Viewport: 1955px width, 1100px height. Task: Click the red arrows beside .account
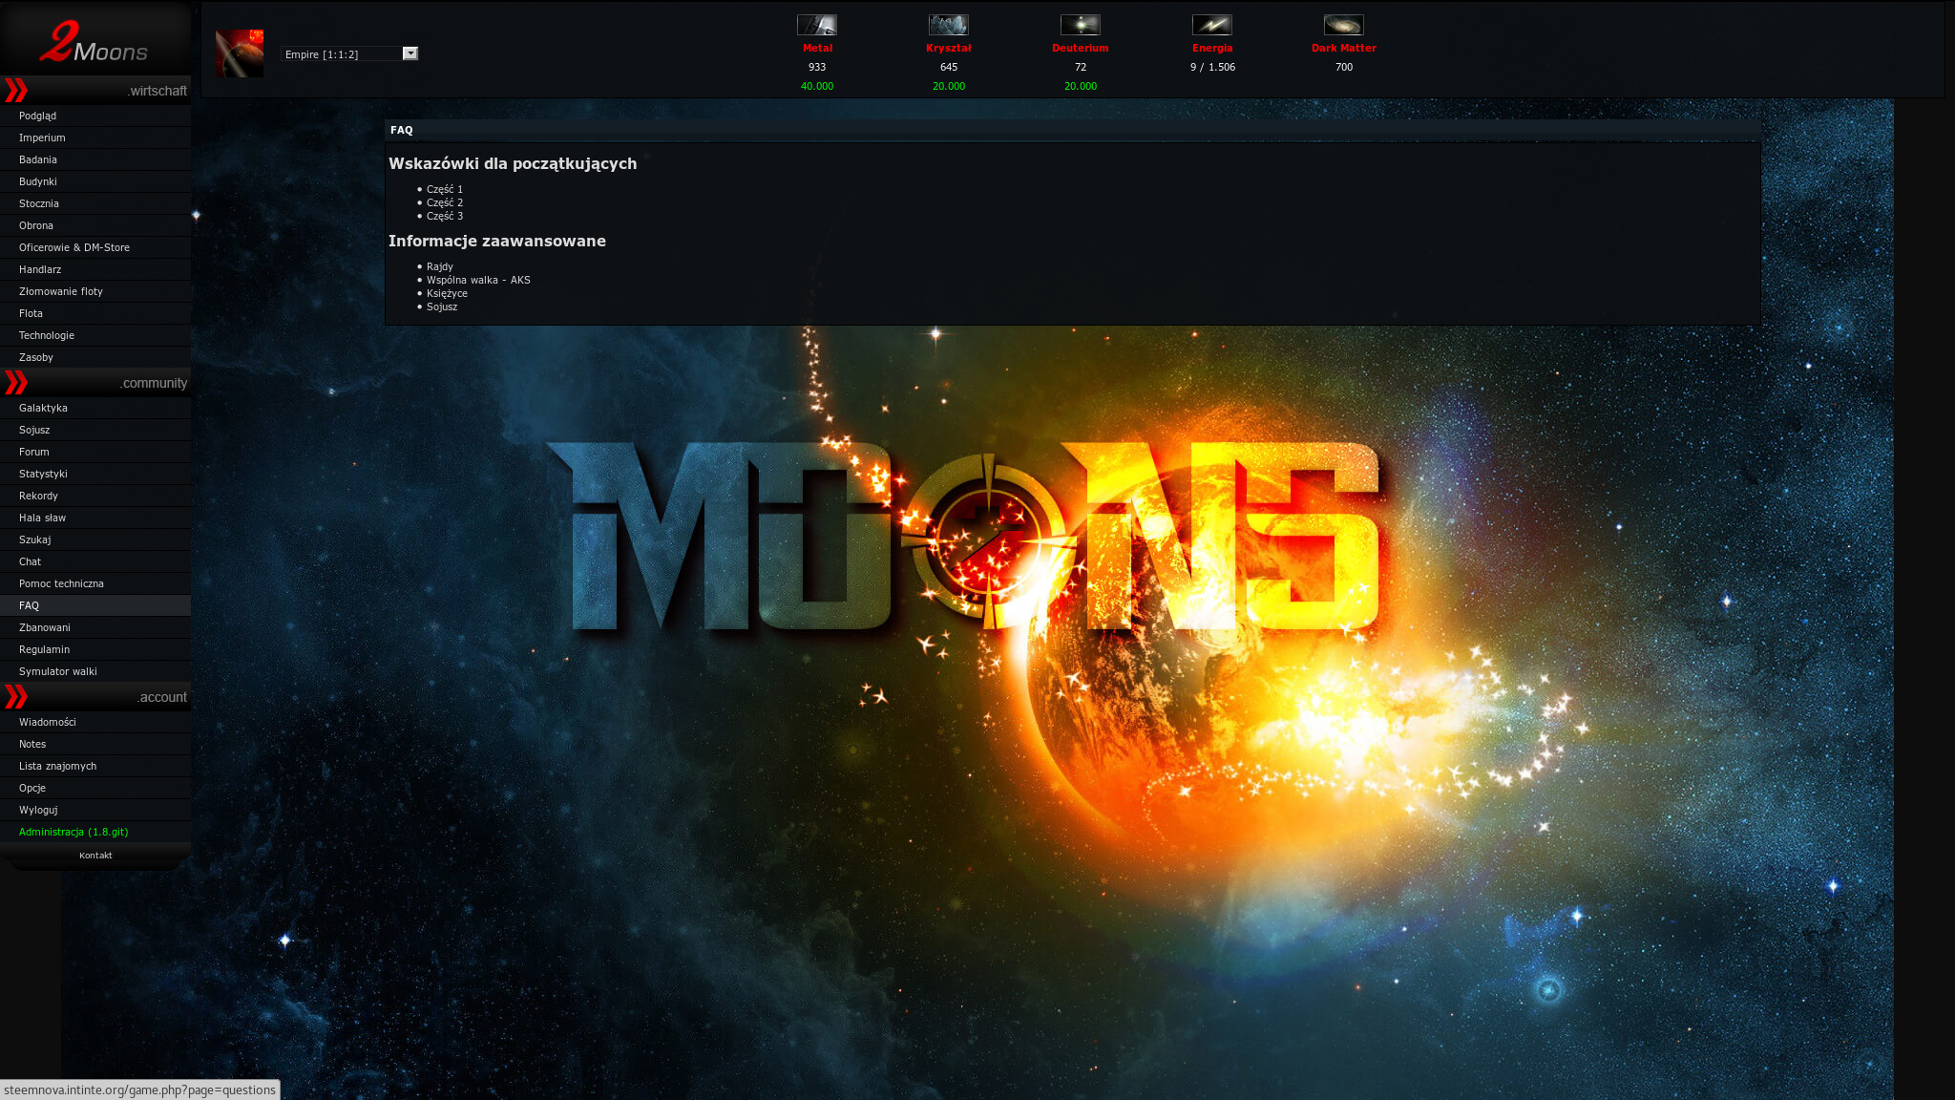16,697
